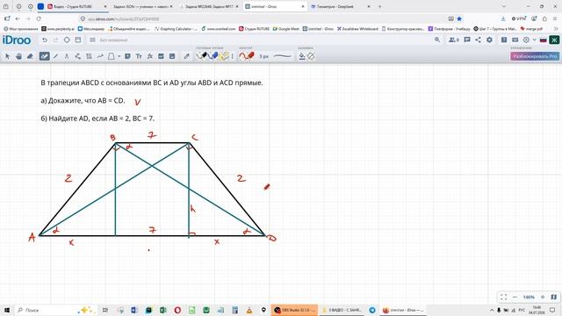
Task: Choose the yellow highlighter preset
Action: click(x=225, y=56)
